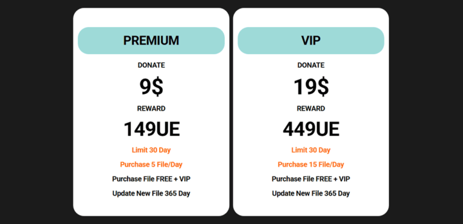This screenshot has width=463, height=224.
Task: Select the VIP plan header
Action: click(x=311, y=41)
